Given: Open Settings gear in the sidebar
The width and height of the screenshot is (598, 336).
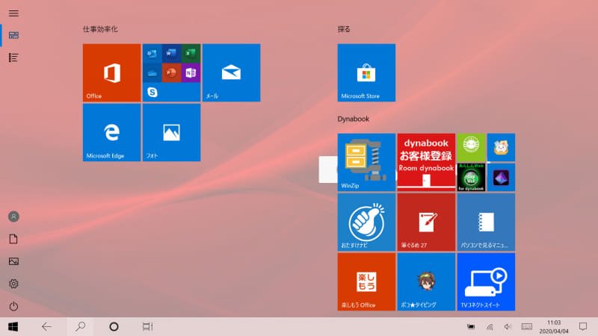Looking at the screenshot, I should coord(13,284).
